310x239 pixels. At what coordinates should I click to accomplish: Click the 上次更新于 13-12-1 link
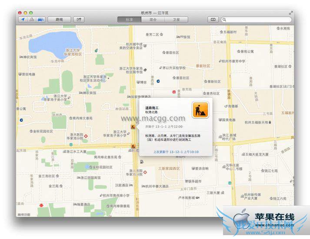176,152
